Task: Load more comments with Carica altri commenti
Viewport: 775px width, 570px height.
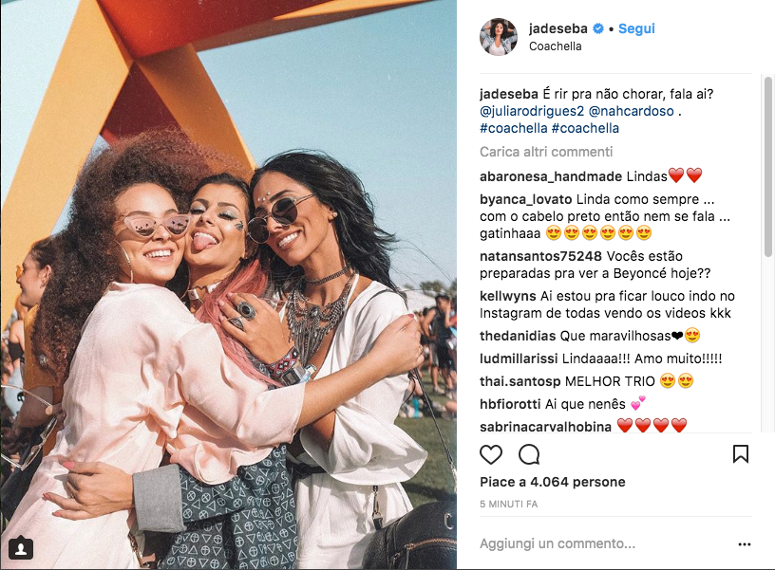Action: point(546,152)
